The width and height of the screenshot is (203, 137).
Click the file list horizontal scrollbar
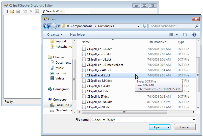click(124, 112)
